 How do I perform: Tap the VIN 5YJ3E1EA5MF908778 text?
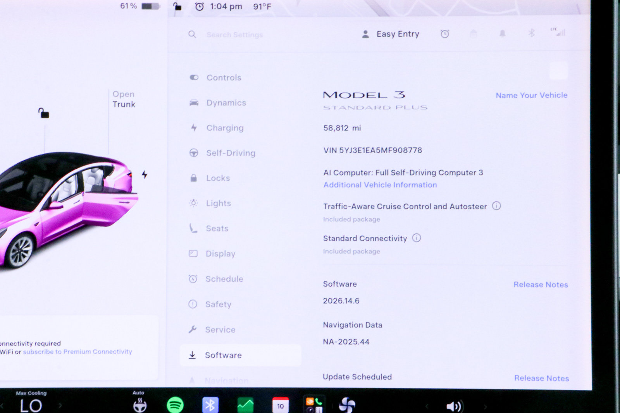pyautogui.click(x=373, y=150)
